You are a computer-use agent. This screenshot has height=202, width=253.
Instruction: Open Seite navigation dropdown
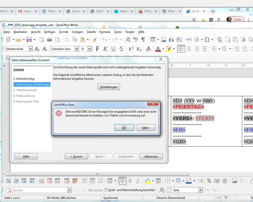point(200,190)
